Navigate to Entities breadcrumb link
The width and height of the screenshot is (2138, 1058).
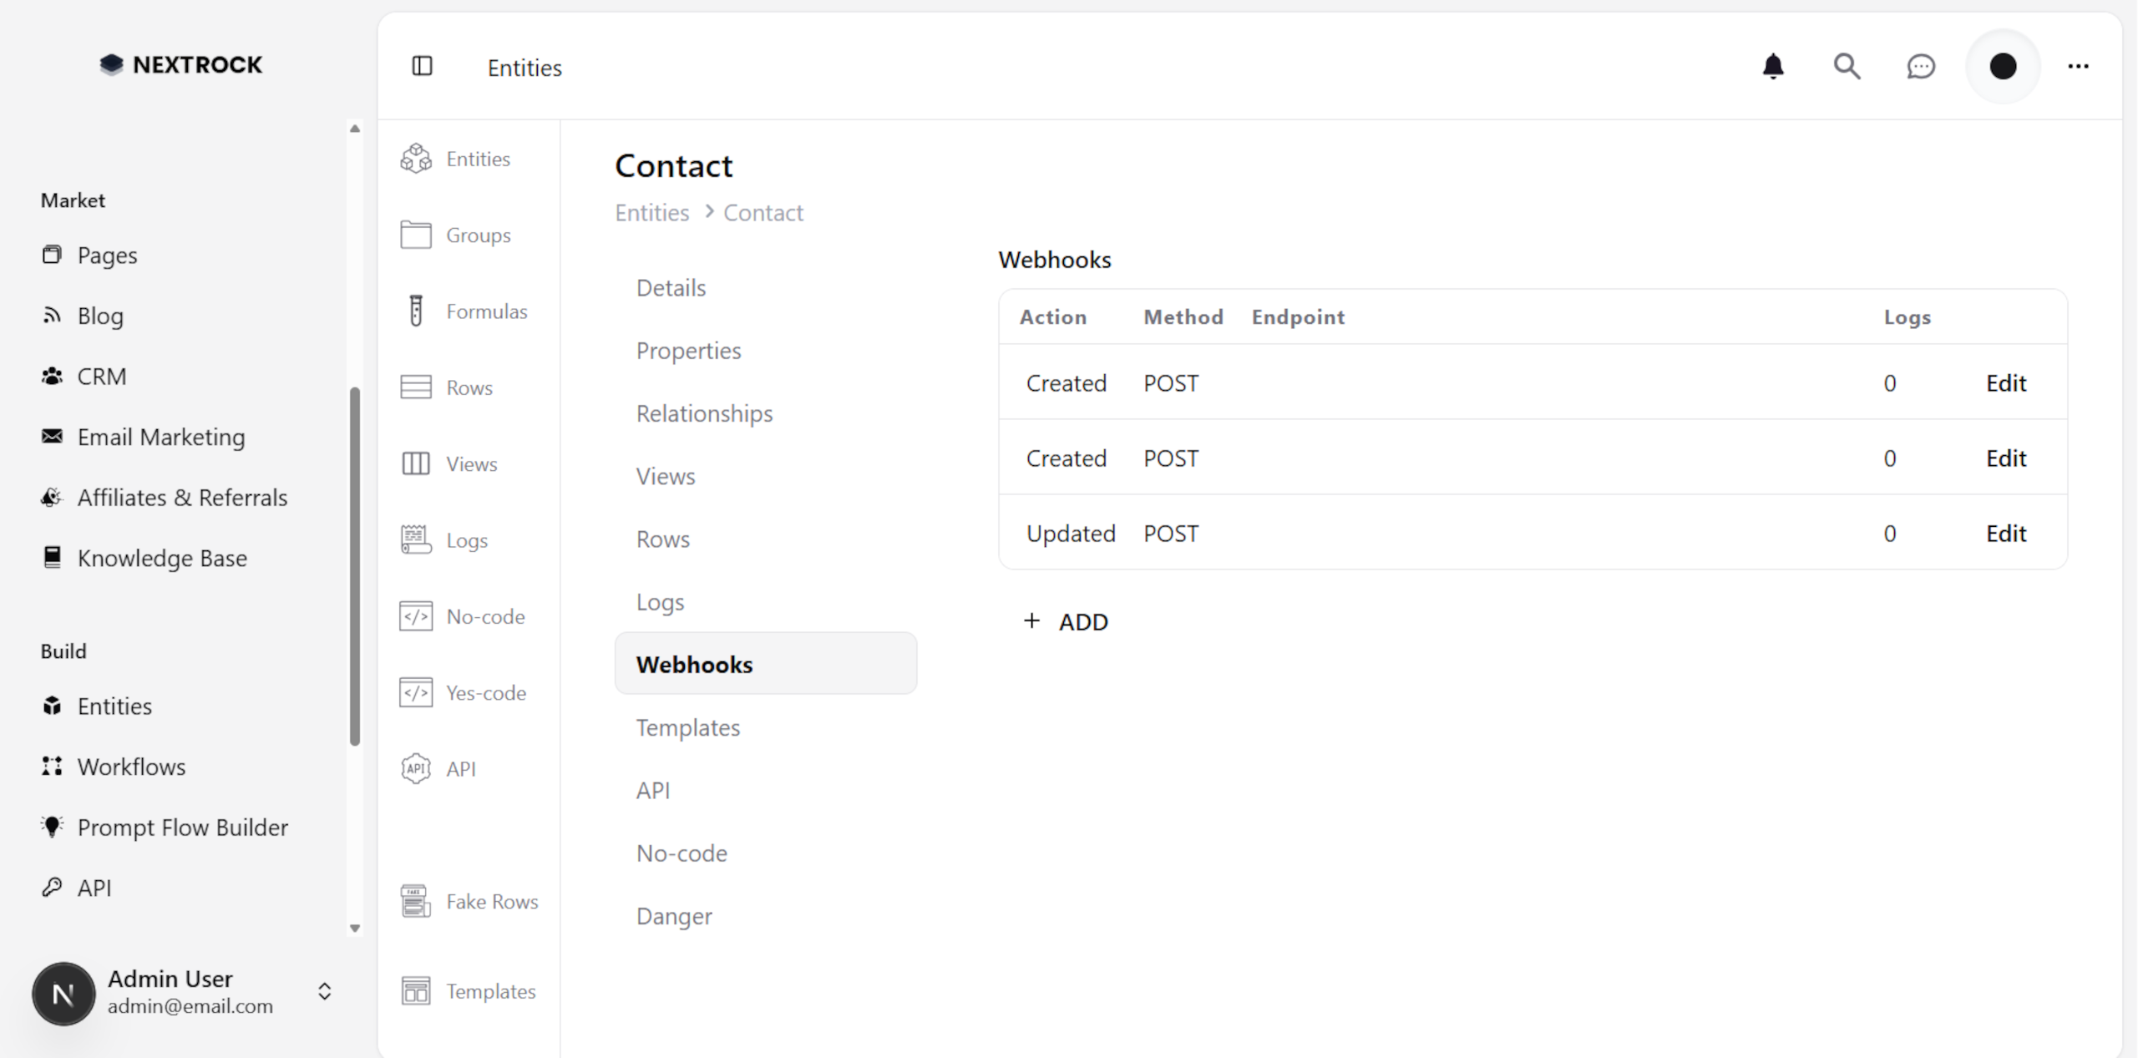pyautogui.click(x=652, y=213)
